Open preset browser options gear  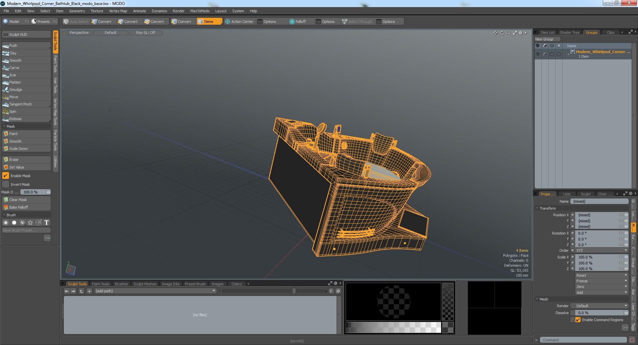point(338,291)
